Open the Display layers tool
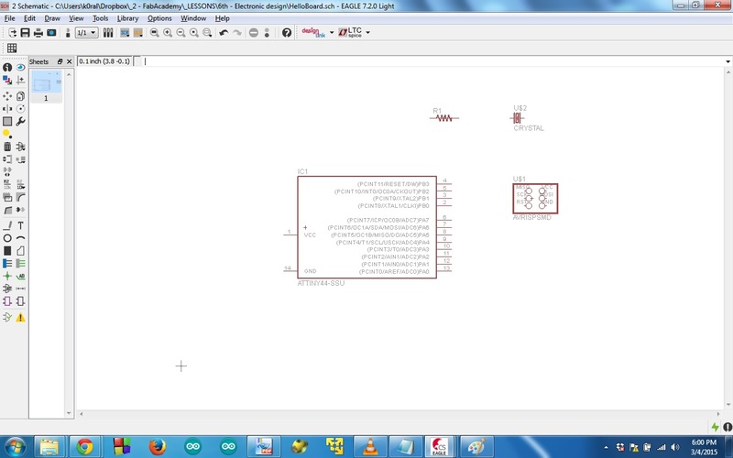 (x=7, y=81)
